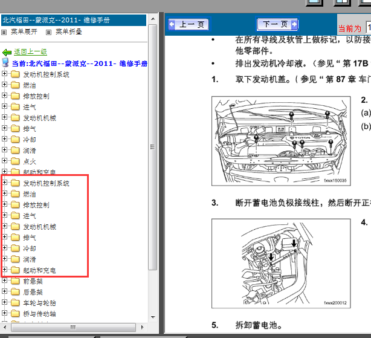Expand the 车轮与轮胎 tree node

4,302
